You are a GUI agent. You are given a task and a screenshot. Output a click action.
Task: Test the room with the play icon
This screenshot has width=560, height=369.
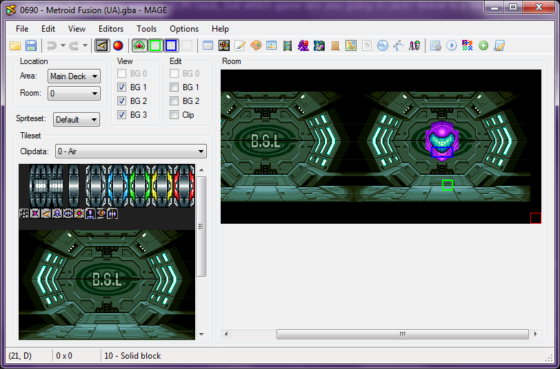(452, 45)
